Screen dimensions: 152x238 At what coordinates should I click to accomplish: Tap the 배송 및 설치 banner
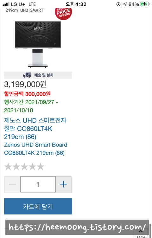[x=38, y=75]
